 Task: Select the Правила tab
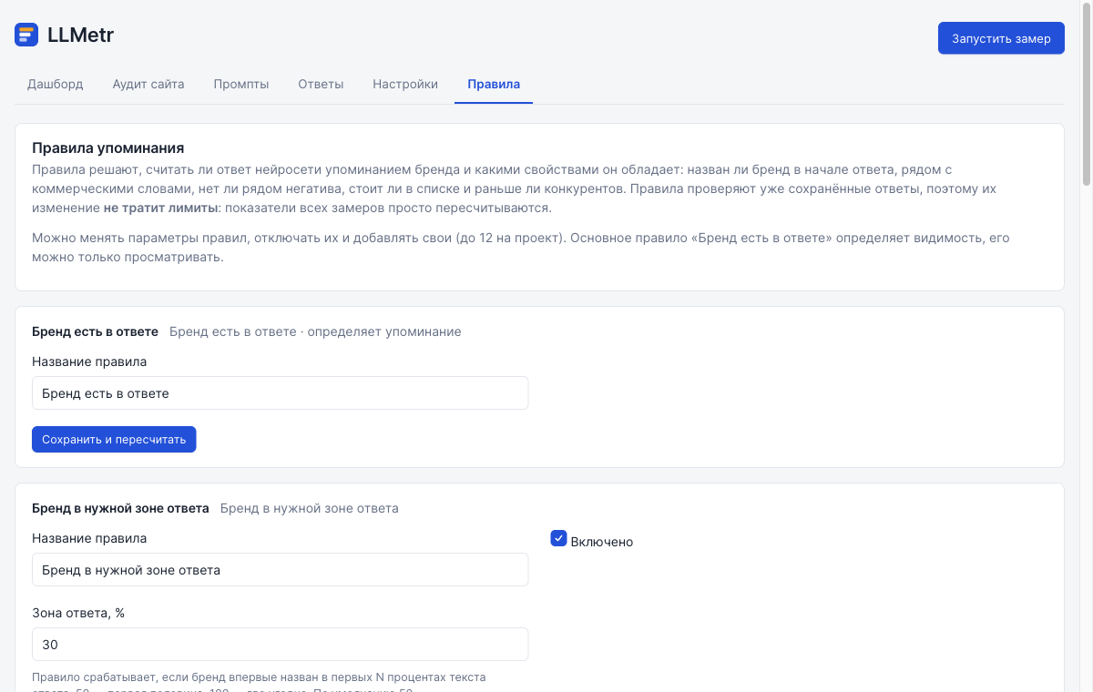point(494,85)
